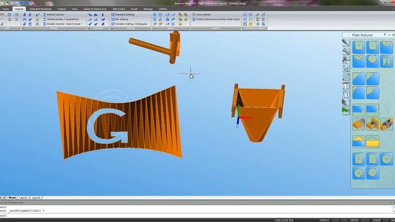The width and height of the screenshot is (395, 222).
Task: Open the BIM Centre tab
Action: 119,9
